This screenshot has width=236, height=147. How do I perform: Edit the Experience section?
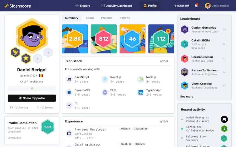pos(164,121)
